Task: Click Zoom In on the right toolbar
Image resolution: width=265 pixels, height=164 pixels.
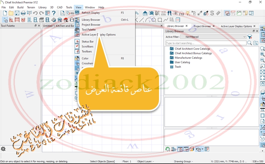Action: (x=263, y=54)
